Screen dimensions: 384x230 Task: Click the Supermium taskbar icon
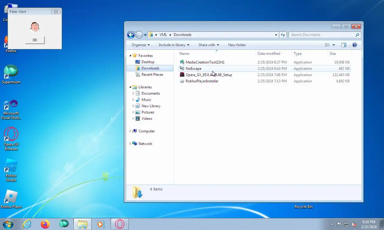pyautogui.click(x=64, y=224)
